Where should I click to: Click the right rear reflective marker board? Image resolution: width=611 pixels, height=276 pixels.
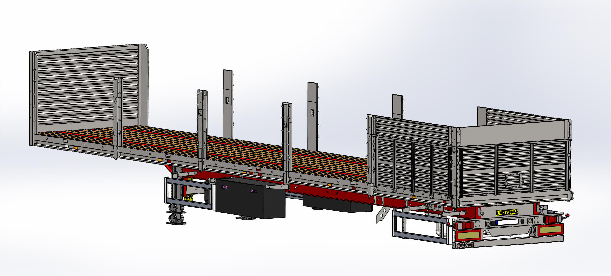pos(551,230)
